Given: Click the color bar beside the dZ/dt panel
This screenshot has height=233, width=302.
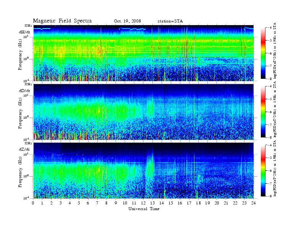Looking at the screenshot, I should (x=263, y=171).
